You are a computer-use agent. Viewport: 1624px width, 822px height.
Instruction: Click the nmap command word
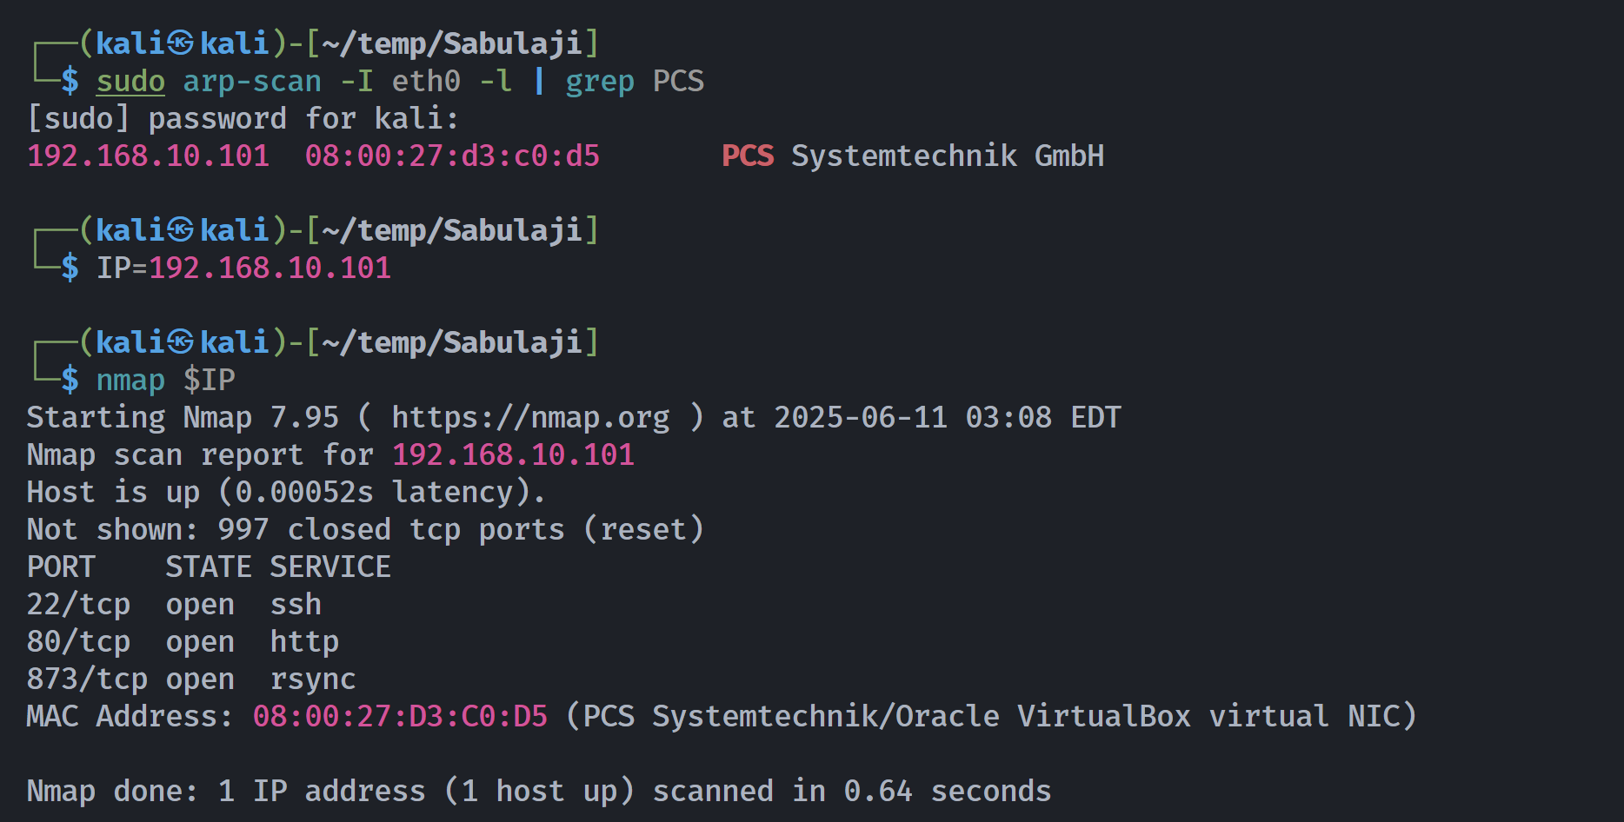coord(130,381)
